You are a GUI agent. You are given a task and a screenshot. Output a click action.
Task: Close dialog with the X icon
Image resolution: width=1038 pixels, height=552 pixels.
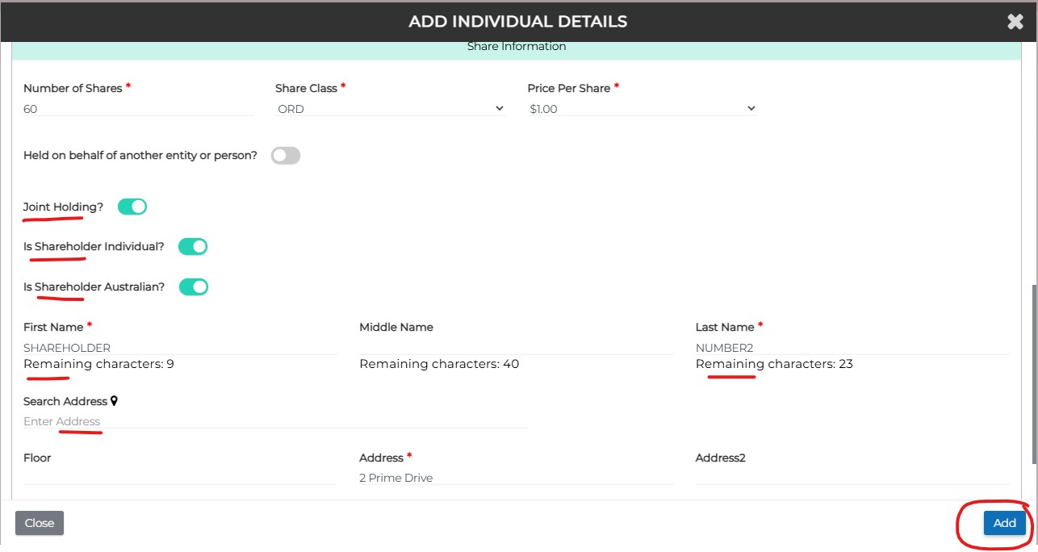point(1015,22)
